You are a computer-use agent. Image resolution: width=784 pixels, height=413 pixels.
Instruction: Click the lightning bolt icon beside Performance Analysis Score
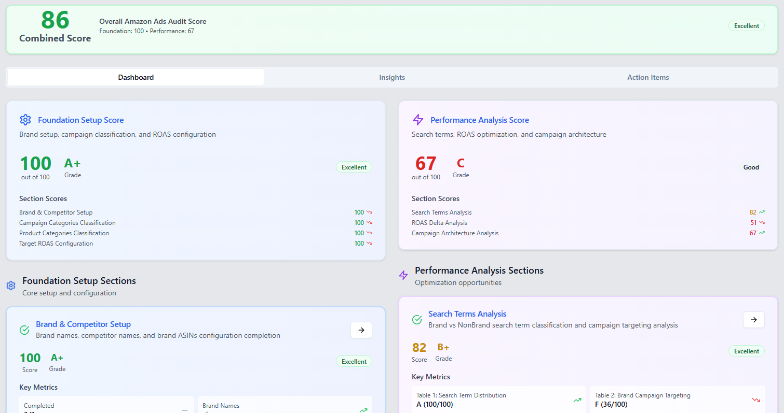coord(418,120)
